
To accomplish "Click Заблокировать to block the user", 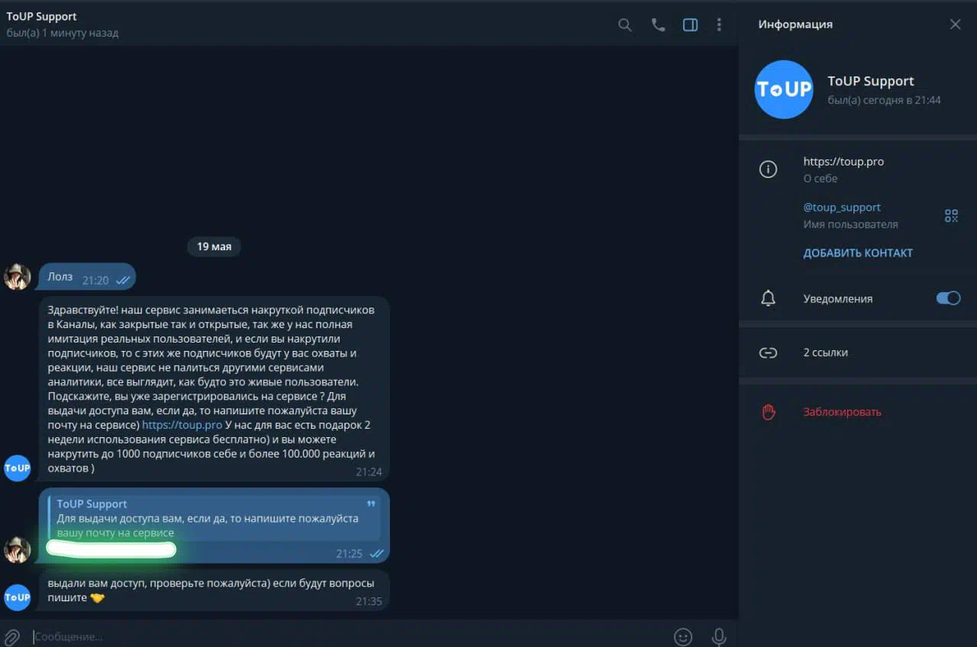I will tap(842, 412).
